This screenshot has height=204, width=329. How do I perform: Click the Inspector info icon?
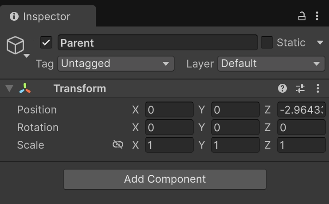[x=14, y=16]
